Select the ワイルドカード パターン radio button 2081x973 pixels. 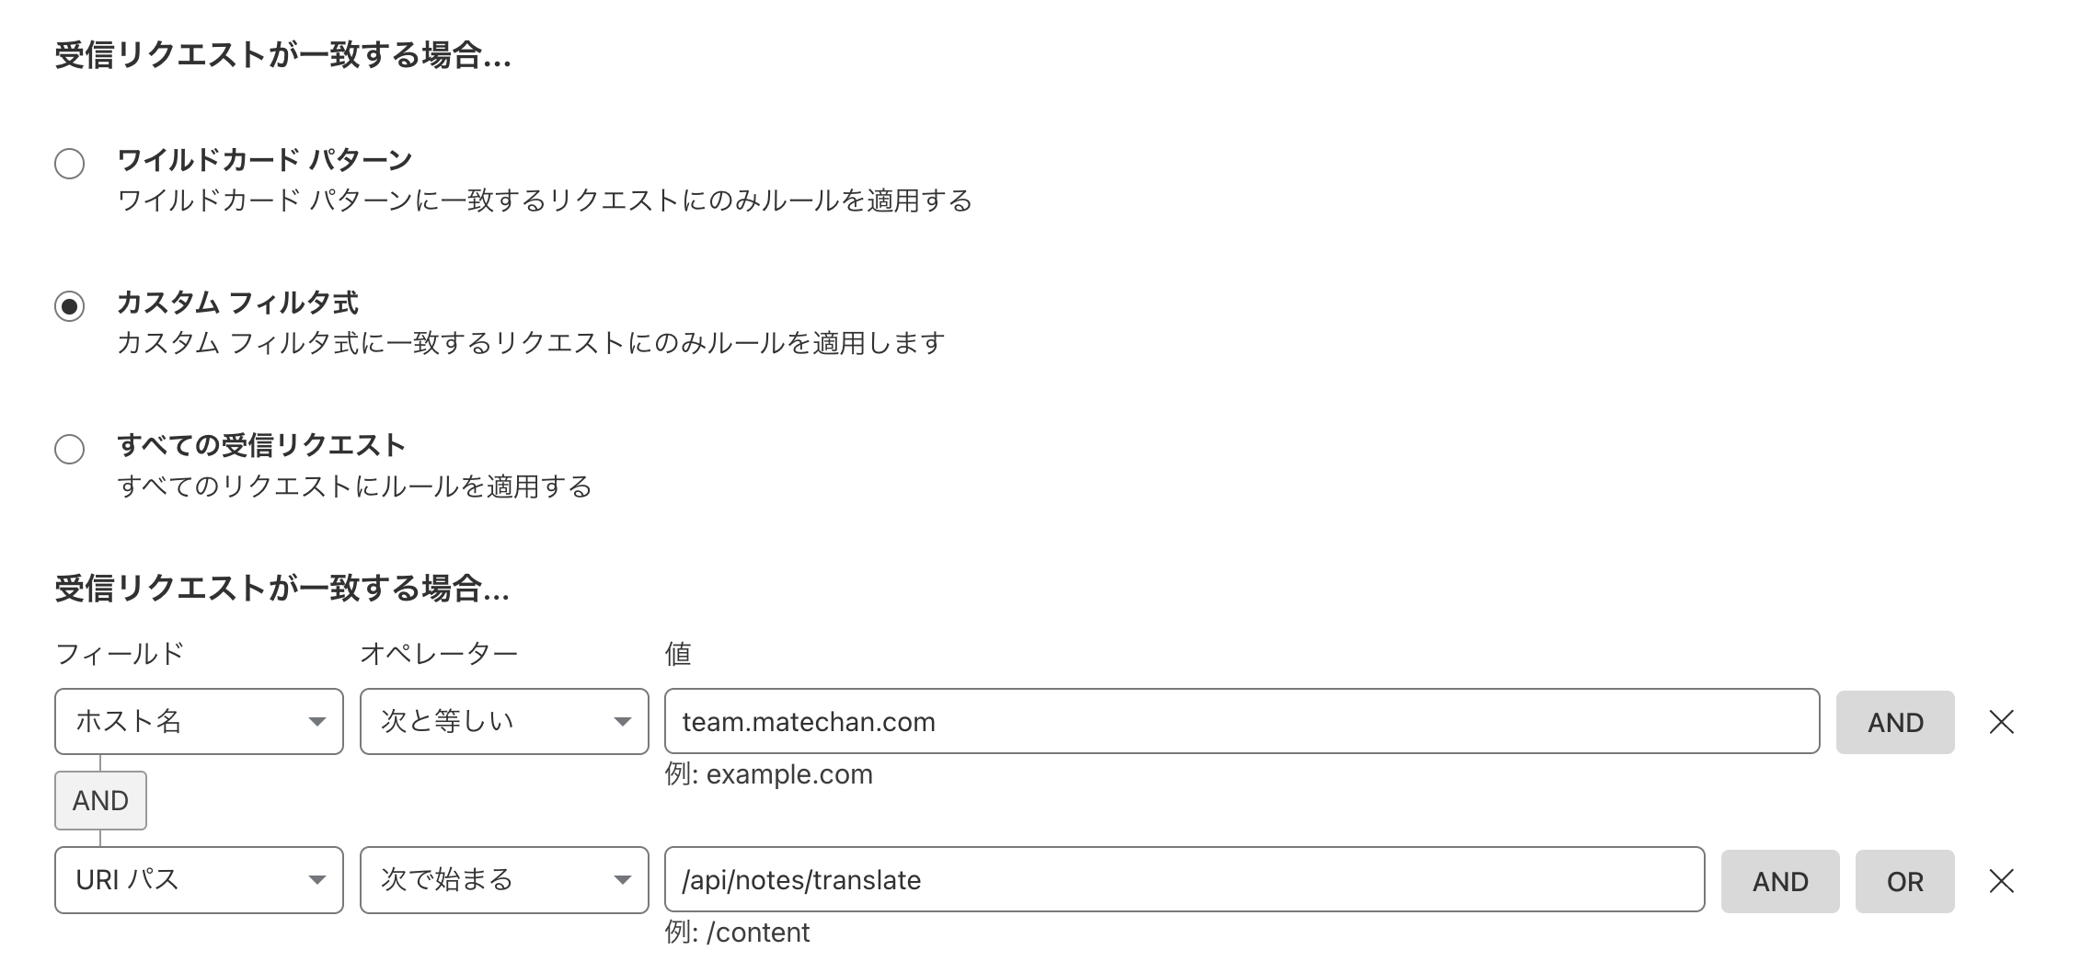(x=68, y=164)
